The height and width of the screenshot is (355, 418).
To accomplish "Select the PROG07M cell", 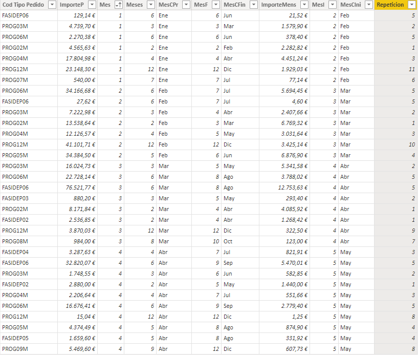I will (29, 80).
